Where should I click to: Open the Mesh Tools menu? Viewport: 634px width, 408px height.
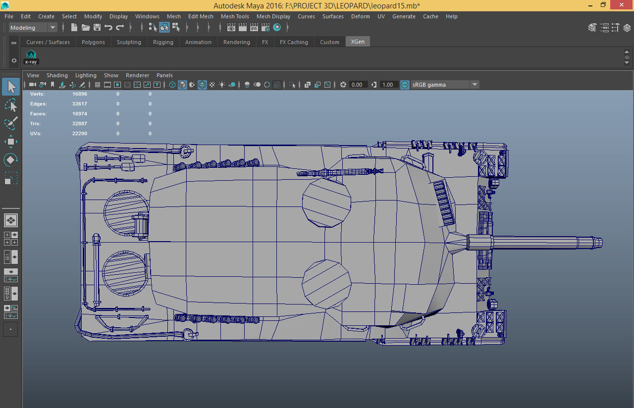235,16
